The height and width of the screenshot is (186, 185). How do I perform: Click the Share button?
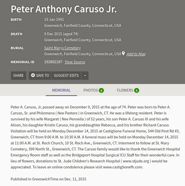coord(18,76)
